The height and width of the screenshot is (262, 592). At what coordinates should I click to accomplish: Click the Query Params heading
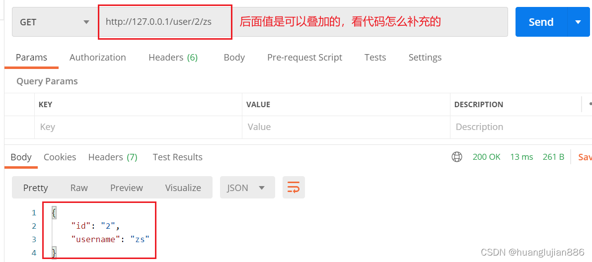point(47,81)
